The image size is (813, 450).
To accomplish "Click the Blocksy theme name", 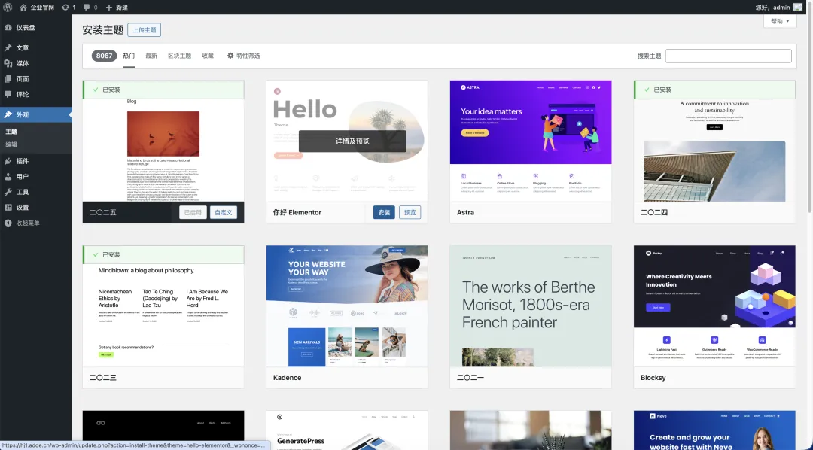I will 653,378.
